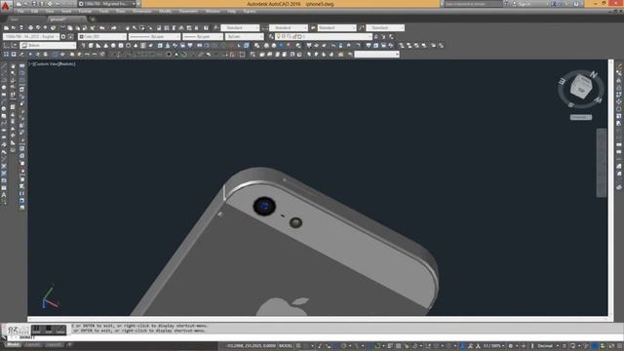Click the Open file icon in Standard toolbar
This screenshot has width=624, height=351.
tap(14, 28)
